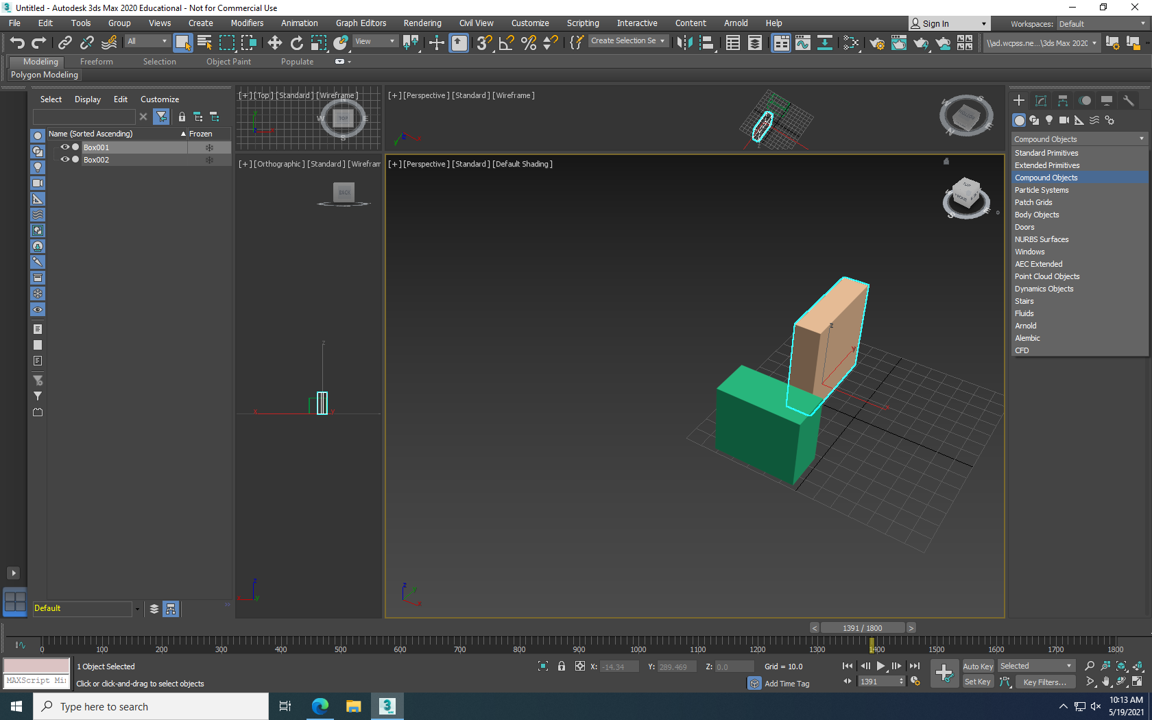The image size is (1152, 720).
Task: Open the Workspaces Default dropdown
Action: tap(1101, 24)
